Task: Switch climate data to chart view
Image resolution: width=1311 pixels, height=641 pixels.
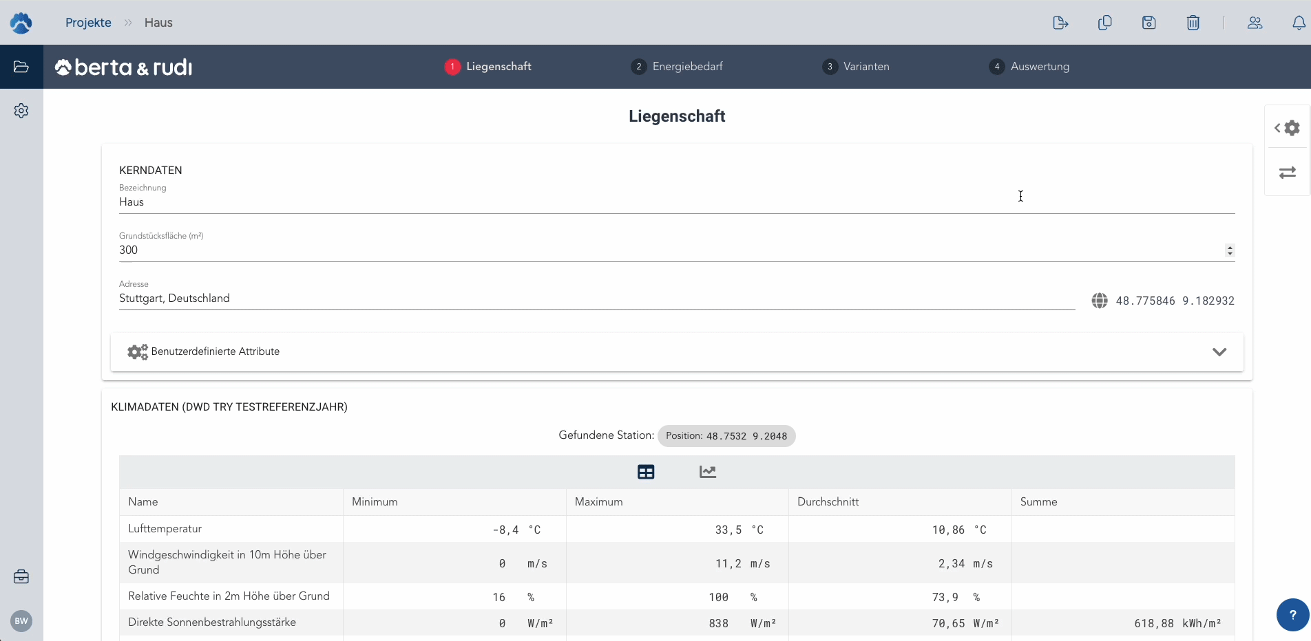Action: 708,472
